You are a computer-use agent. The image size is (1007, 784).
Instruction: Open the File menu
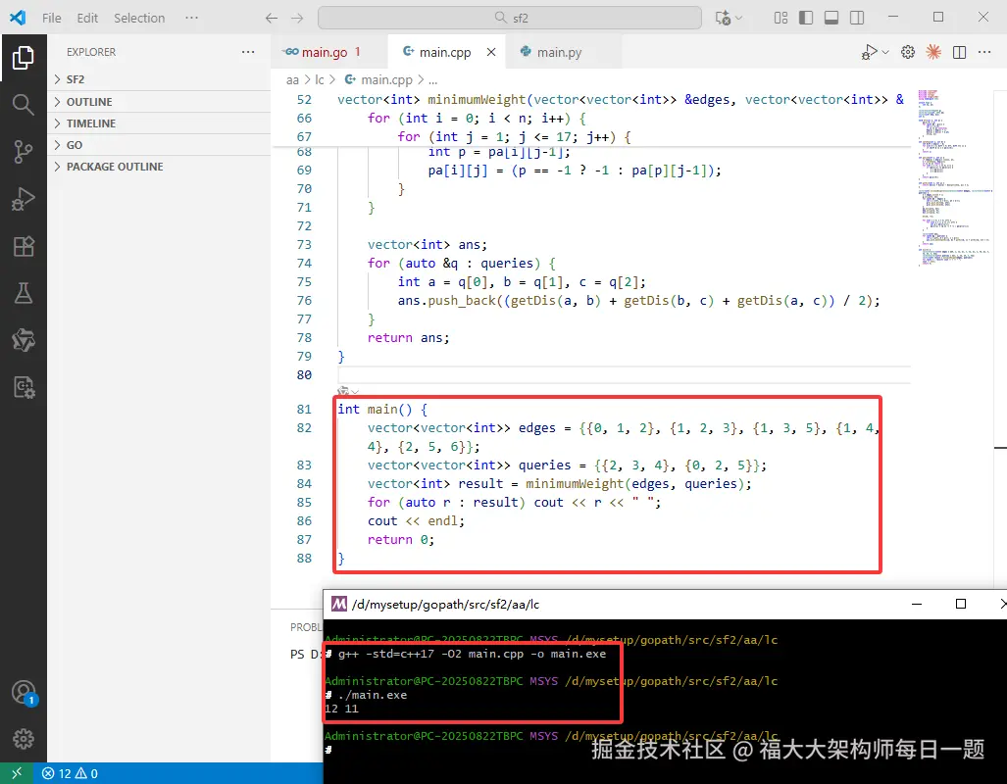(x=51, y=18)
